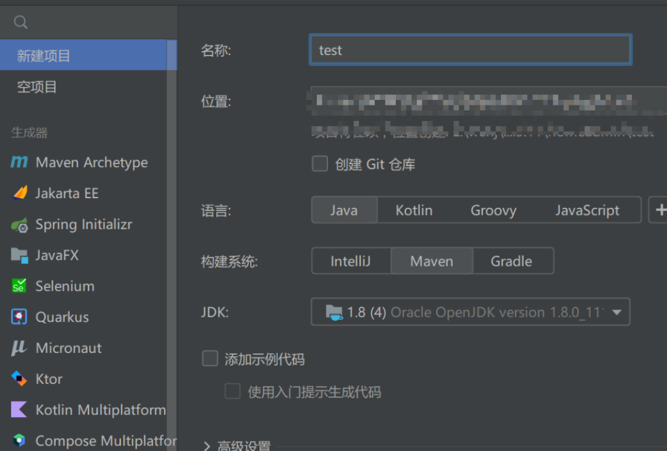Click the 构建系统 label
The image size is (667, 451).
pos(229,261)
